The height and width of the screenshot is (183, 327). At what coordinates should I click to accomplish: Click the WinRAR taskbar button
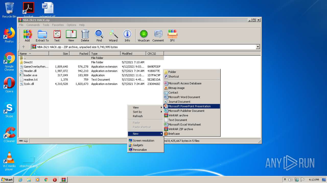pos(64,180)
